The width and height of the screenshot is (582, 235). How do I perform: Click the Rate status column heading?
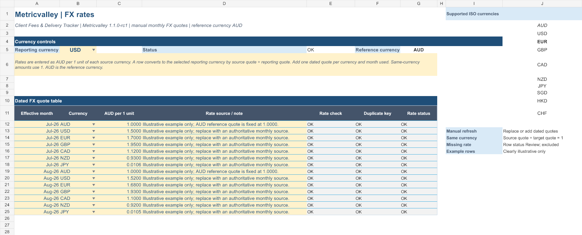click(x=419, y=113)
